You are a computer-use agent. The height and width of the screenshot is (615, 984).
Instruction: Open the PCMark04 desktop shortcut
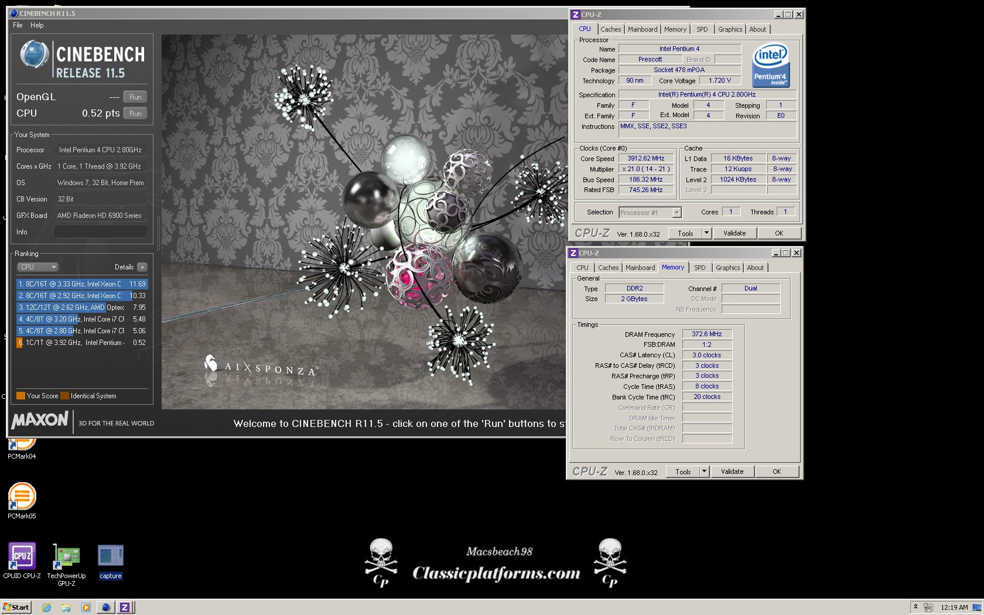22,449
